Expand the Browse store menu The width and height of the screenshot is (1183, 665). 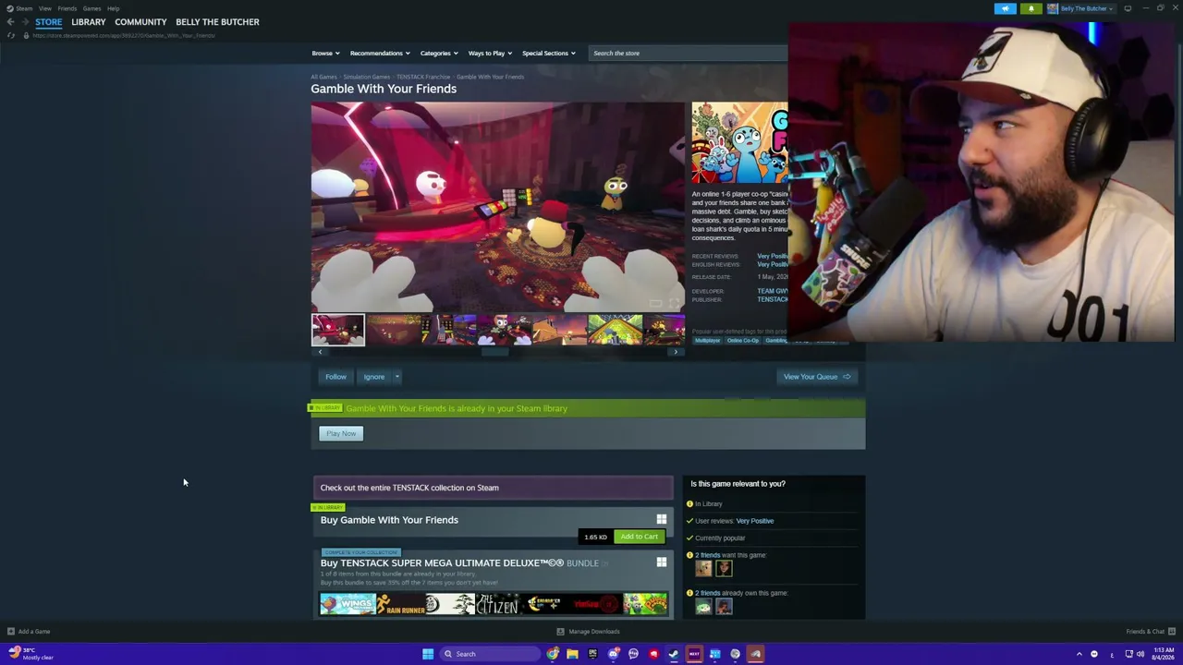325,54
